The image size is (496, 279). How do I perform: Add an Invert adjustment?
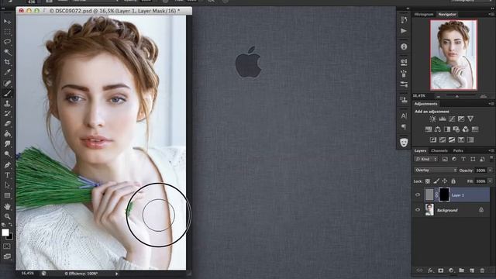pos(433,139)
